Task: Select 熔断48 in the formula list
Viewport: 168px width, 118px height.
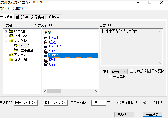Action: click(53, 64)
